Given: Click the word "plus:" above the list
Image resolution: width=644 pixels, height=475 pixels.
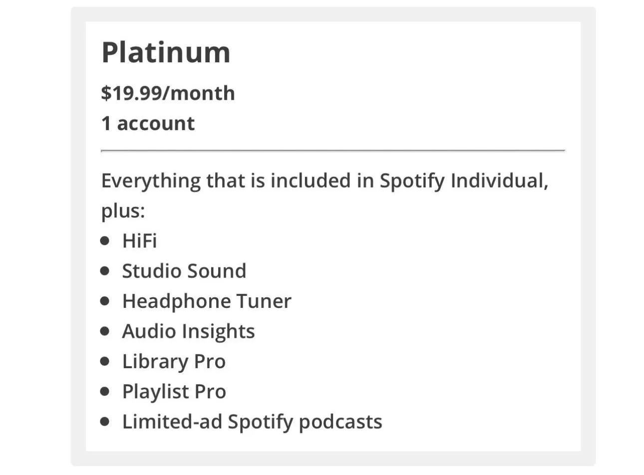Looking at the screenshot, I should point(123,211).
